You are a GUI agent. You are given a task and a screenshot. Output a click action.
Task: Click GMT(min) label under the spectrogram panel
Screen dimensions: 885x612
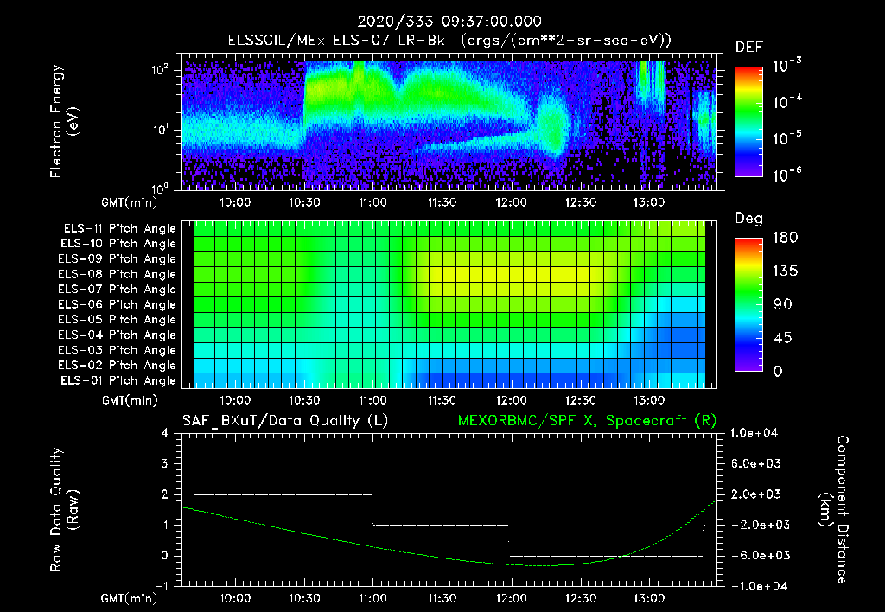click(130, 202)
